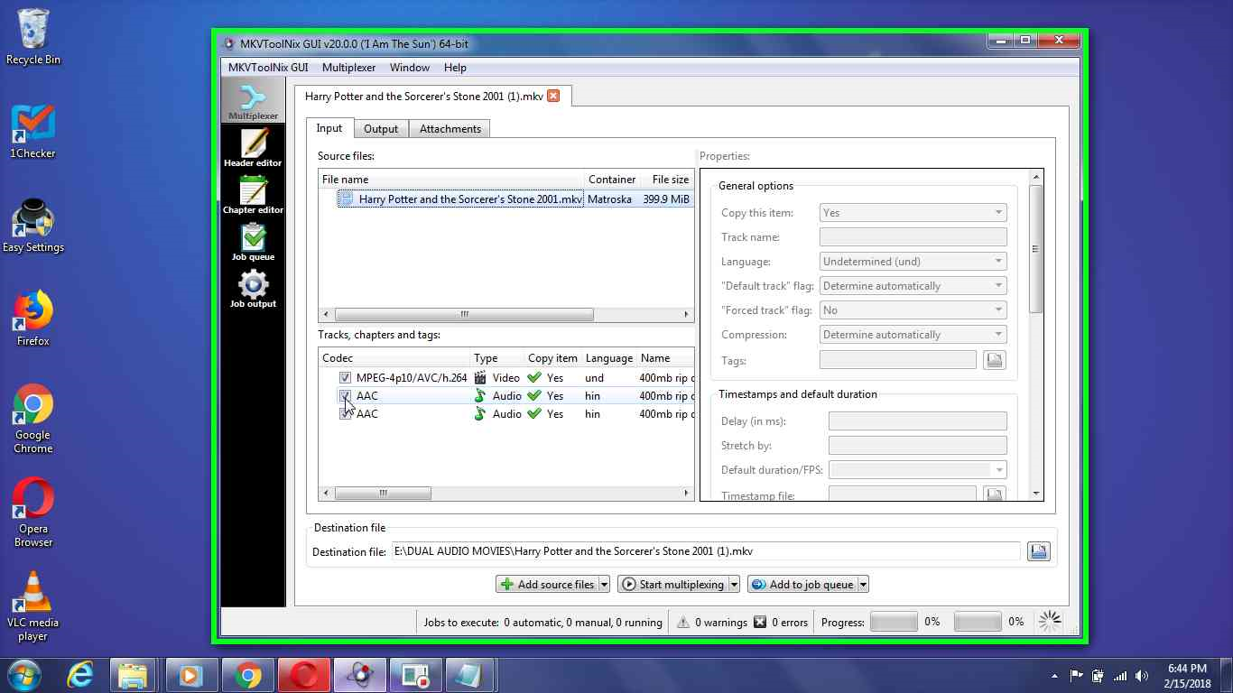Launch Internet Explorer from the taskbar
This screenshot has width=1233, height=693.
tap(80, 675)
